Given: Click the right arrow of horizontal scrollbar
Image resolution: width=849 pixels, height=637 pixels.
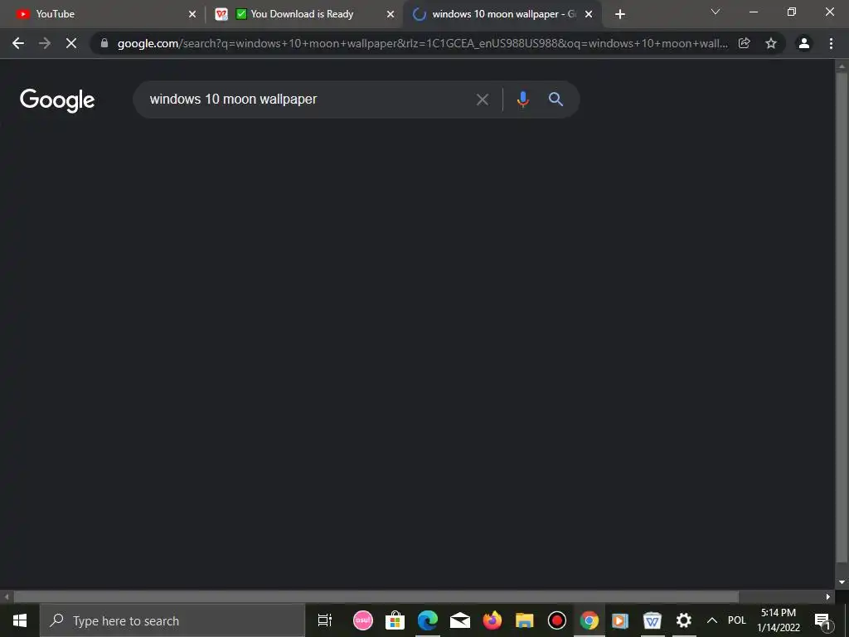Looking at the screenshot, I should 828,597.
